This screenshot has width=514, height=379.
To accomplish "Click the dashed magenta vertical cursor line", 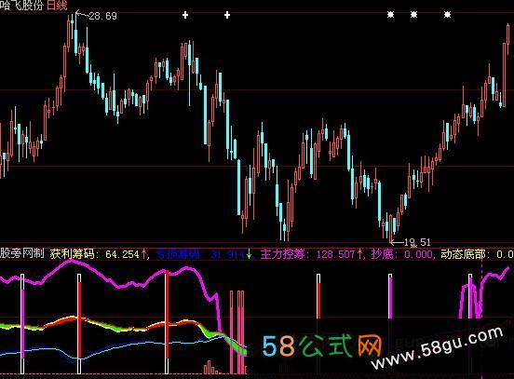I will tap(481, 318).
